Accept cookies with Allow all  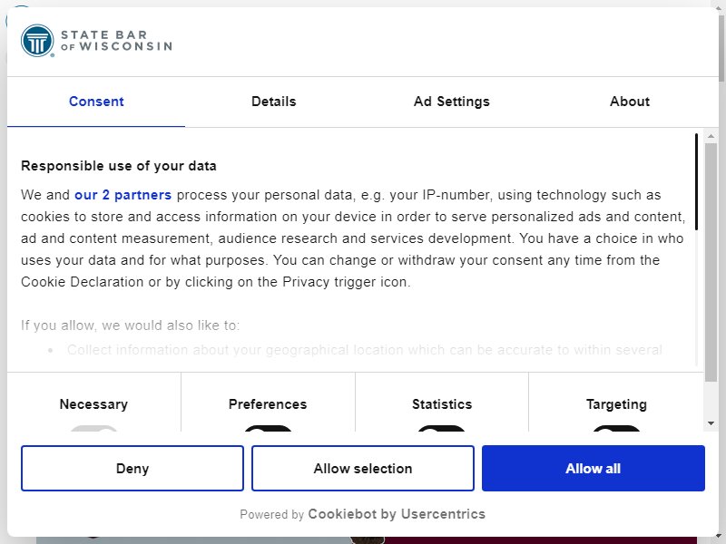point(594,468)
